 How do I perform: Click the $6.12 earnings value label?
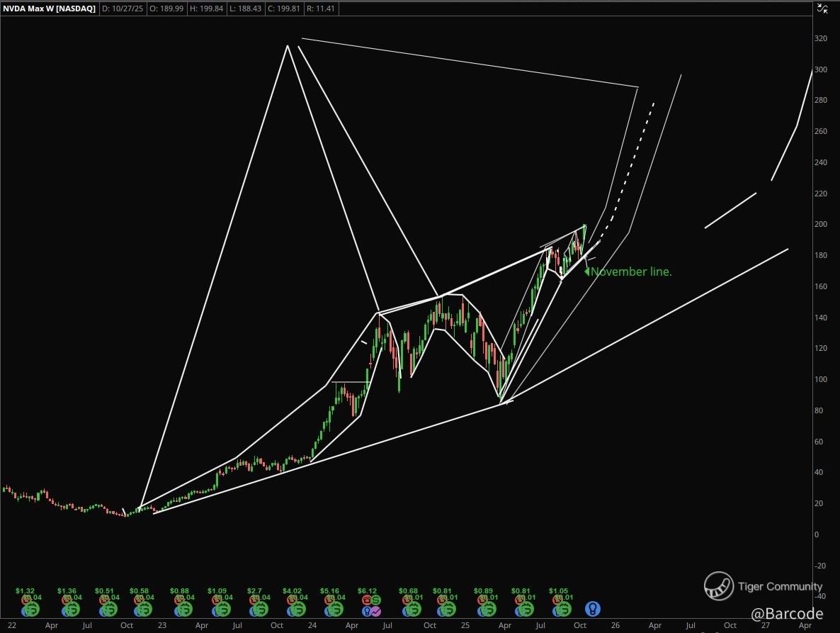(367, 591)
